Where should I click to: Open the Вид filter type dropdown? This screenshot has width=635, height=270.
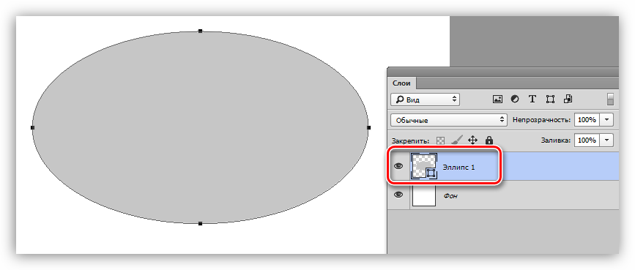click(x=426, y=100)
